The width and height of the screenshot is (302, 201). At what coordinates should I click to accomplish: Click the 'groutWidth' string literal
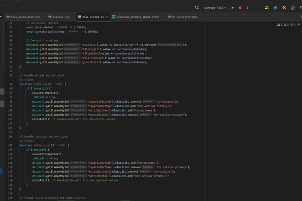pyautogui.click(x=91, y=62)
